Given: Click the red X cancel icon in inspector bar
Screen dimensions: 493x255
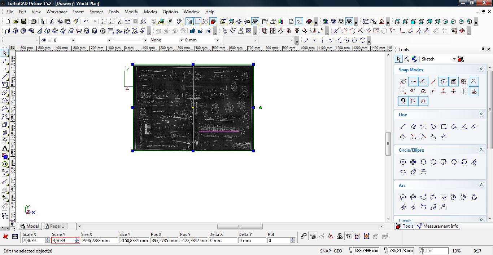Looking at the screenshot, I should 5,237.
